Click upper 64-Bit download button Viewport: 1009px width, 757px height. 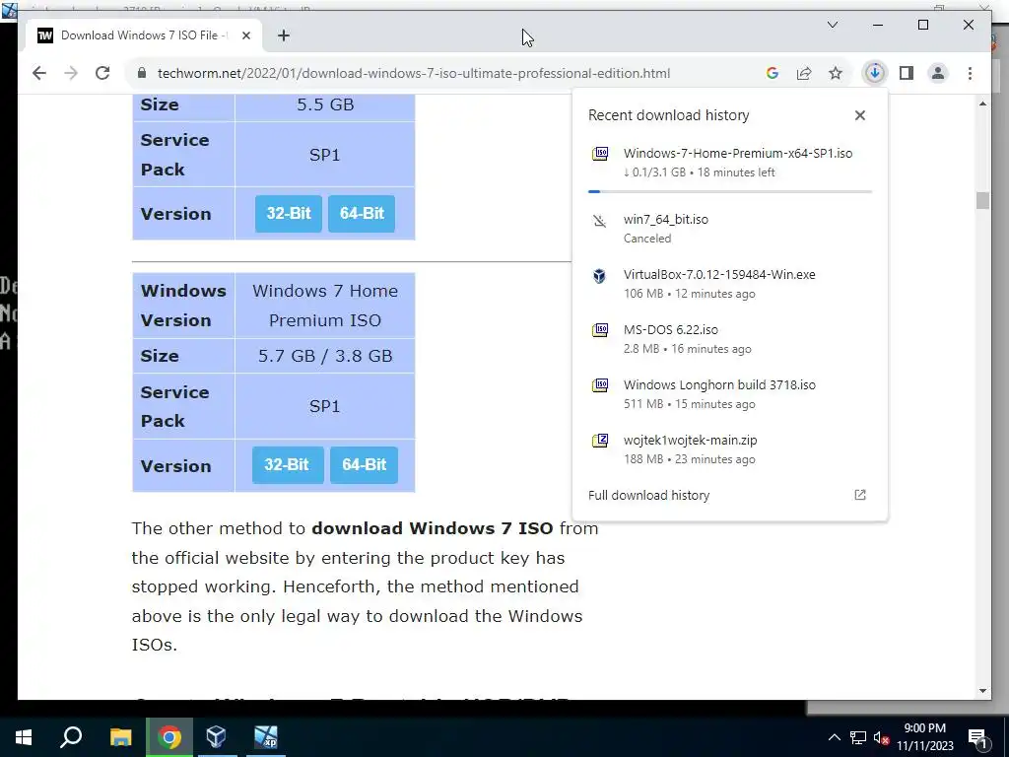[362, 213]
